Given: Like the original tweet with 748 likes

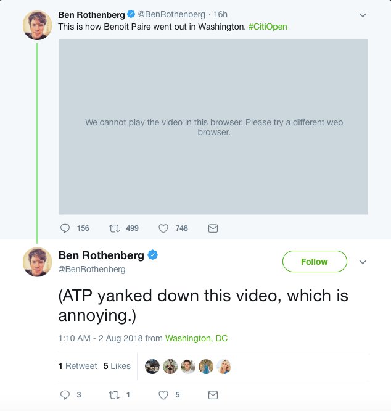Looking at the screenshot, I should coord(163,228).
